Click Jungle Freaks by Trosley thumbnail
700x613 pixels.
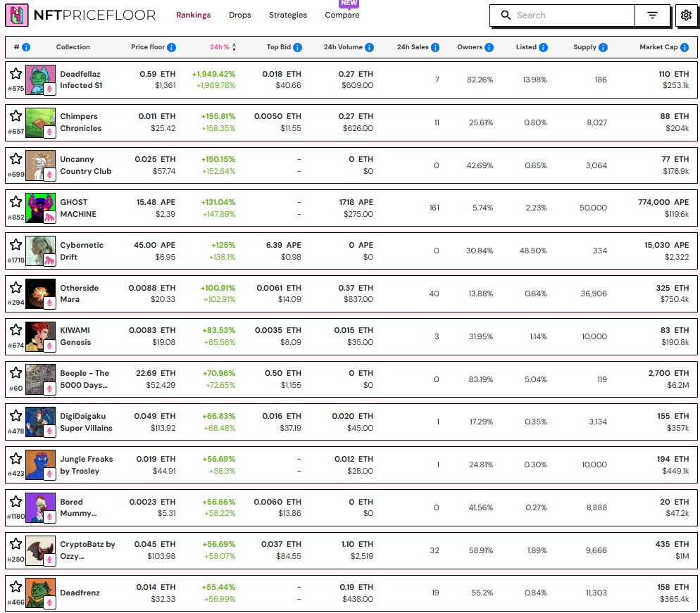tap(41, 465)
